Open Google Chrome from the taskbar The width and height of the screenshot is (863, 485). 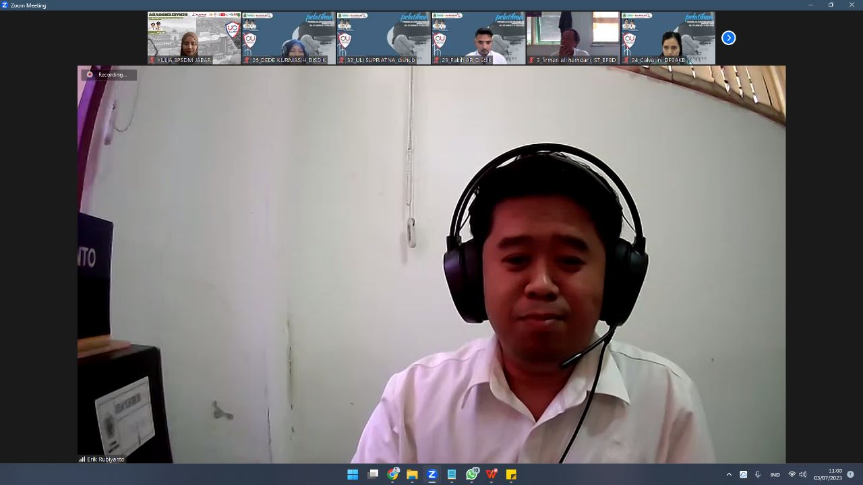tap(392, 474)
